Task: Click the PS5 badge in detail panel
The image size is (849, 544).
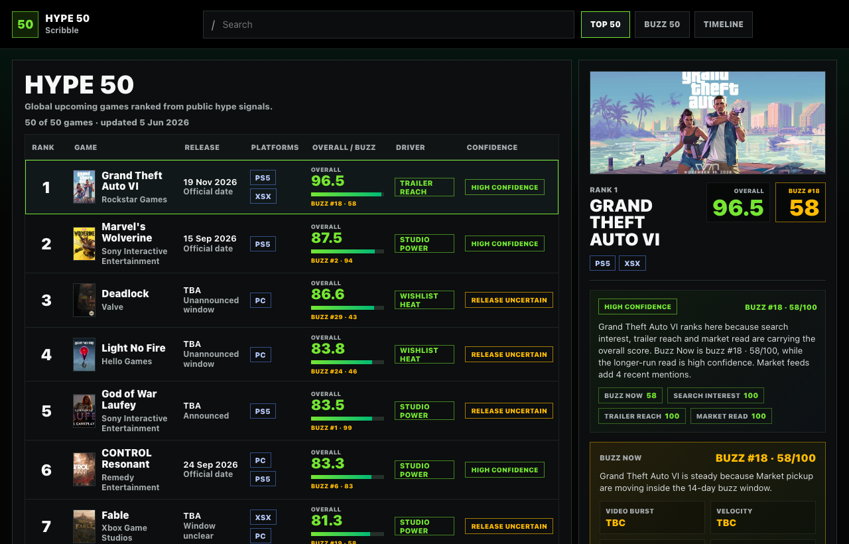Action: click(x=602, y=263)
